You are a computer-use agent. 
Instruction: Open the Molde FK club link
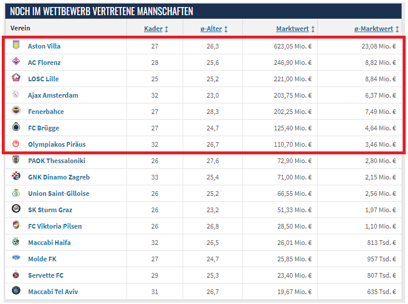(42, 259)
